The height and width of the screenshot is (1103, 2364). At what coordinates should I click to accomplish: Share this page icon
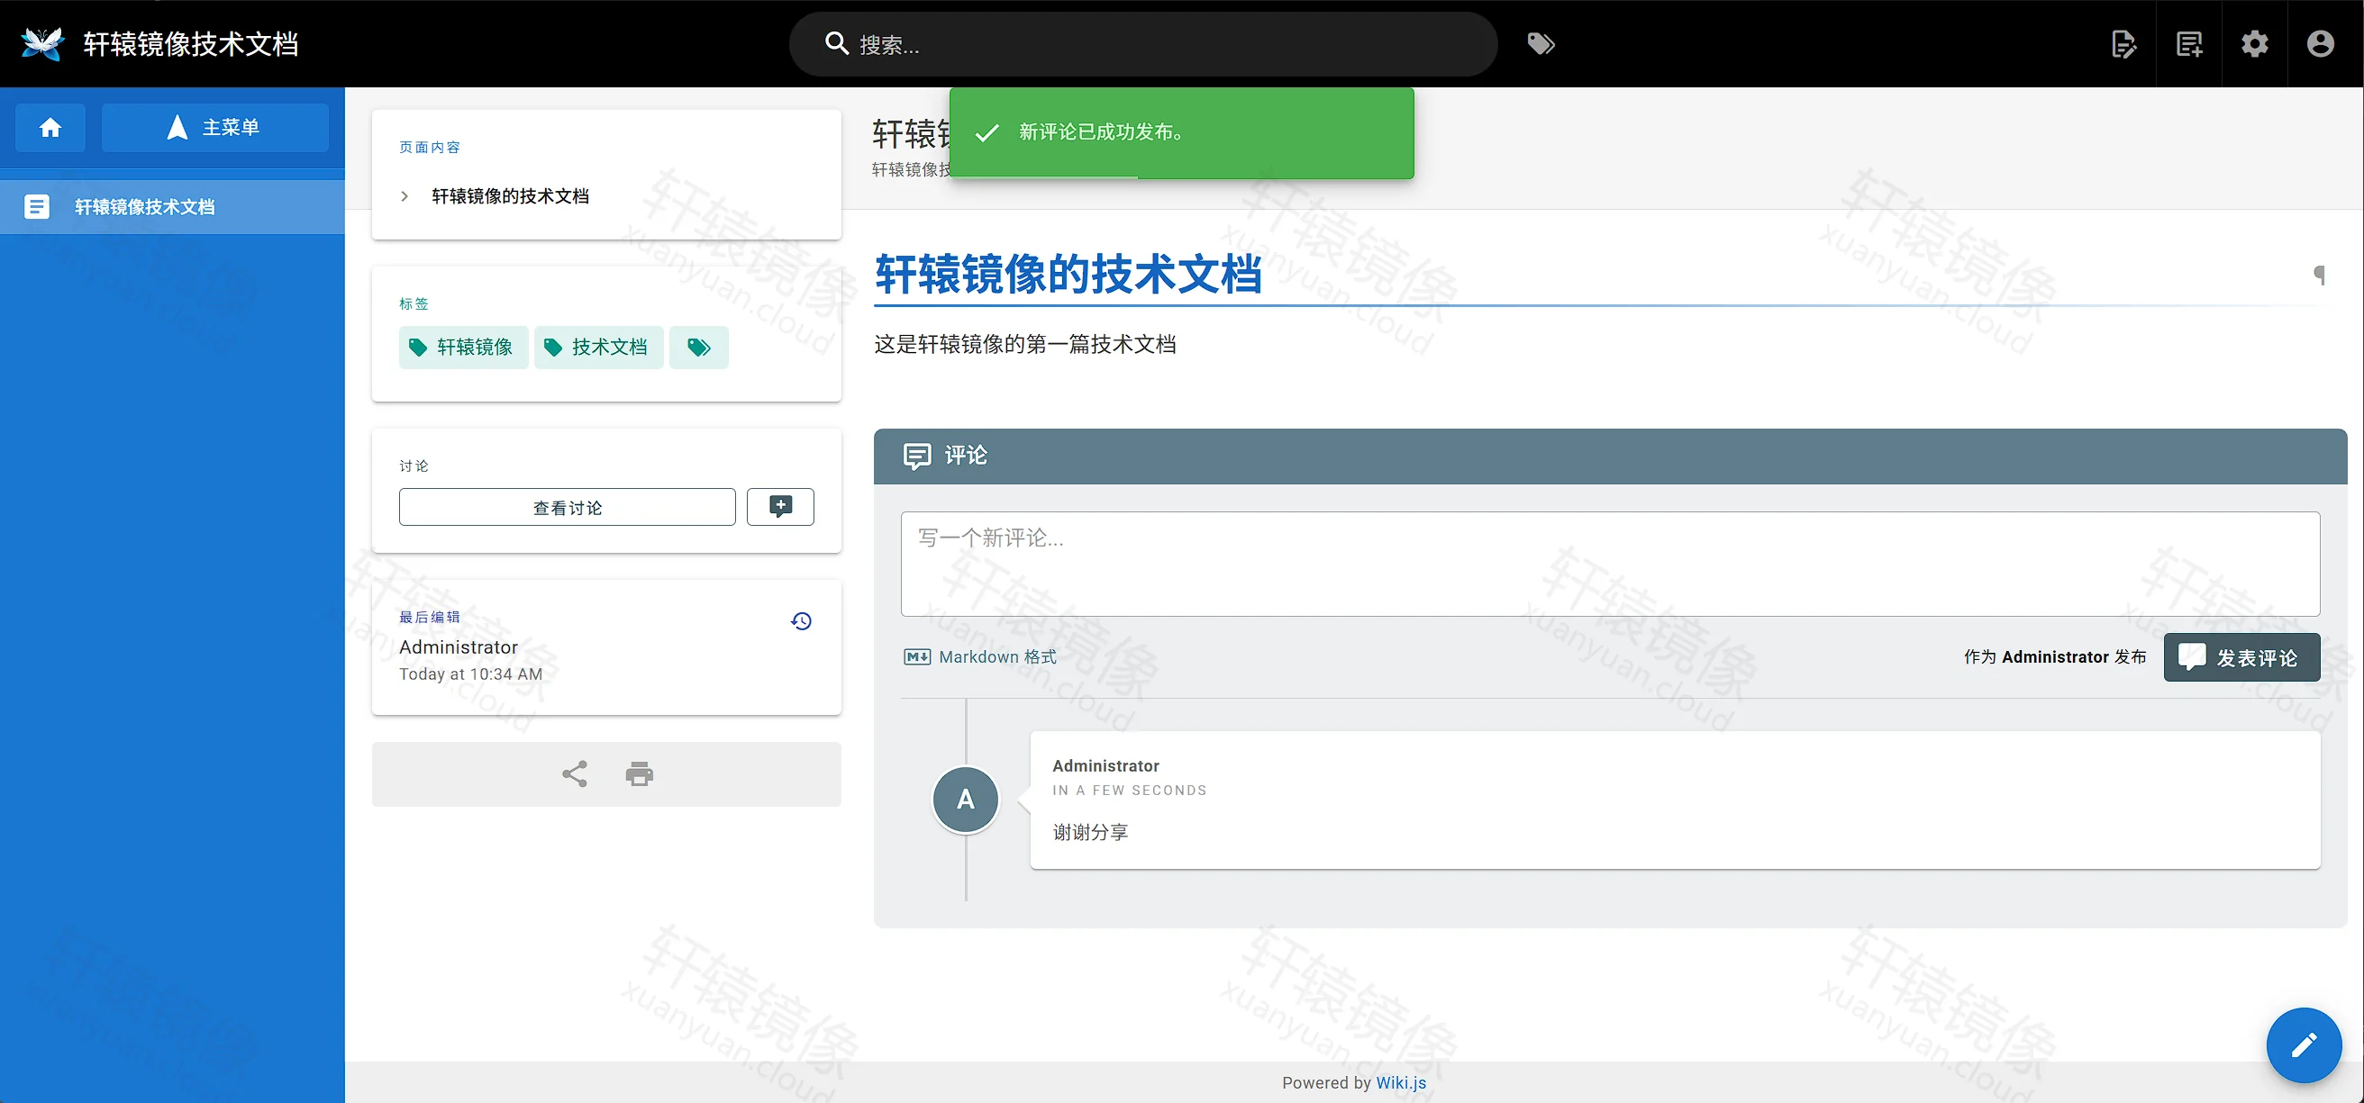[x=575, y=774]
